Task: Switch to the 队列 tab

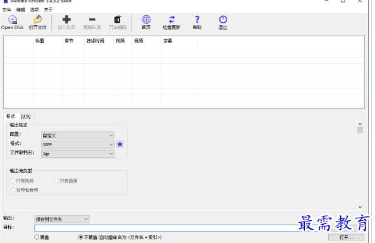Action: pos(26,116)
